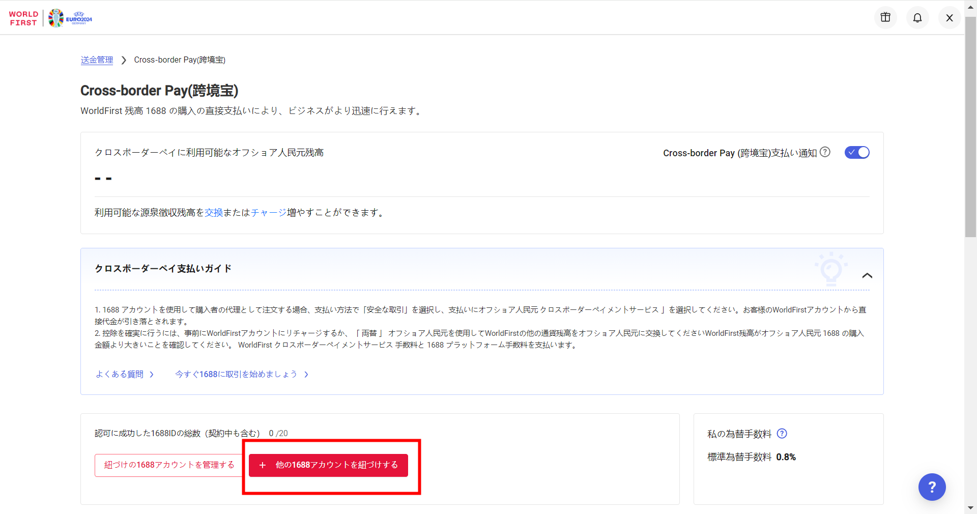Toggle the Cross-border Pay payment notification switch

coord(857,153)
